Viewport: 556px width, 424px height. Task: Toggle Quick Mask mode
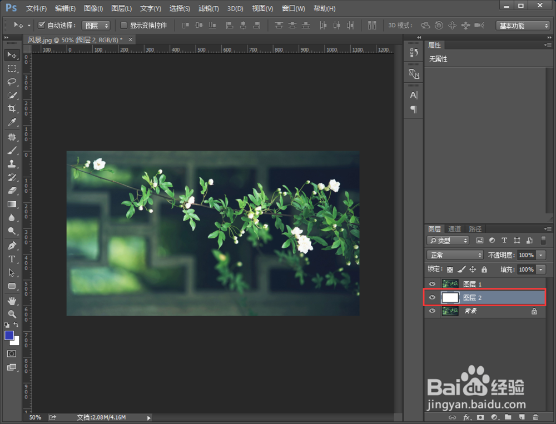(12, 354)
